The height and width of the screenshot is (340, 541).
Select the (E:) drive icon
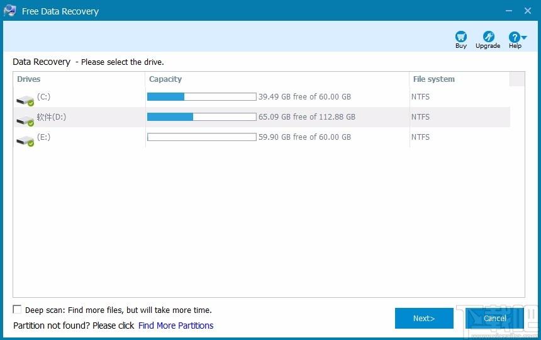click(x=25, y=141)
